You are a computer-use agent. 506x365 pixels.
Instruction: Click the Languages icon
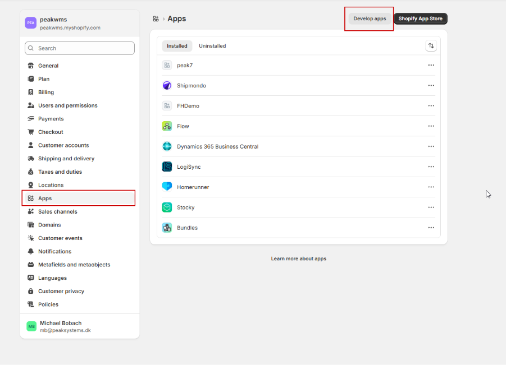click(x=31, y=278)
